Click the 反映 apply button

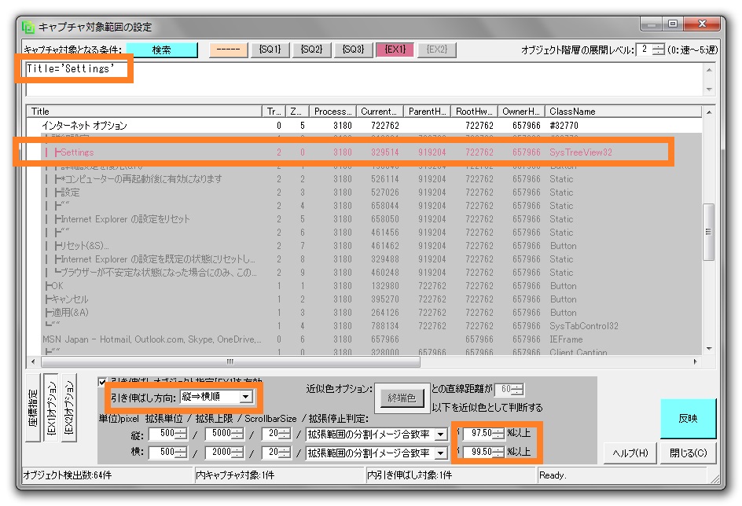pyautogui.click(x=688, y=419)
